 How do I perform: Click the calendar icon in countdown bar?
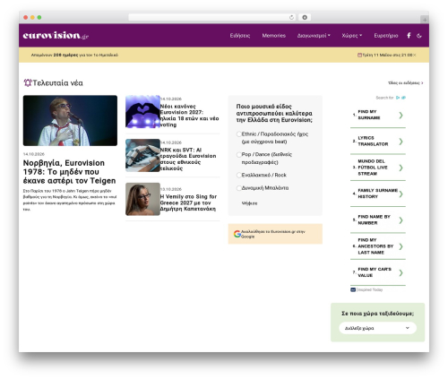359,55
